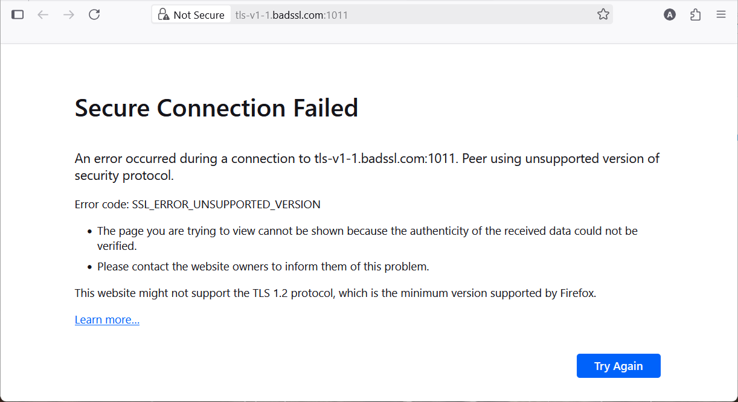Click the "Not Secure" site identity label
This screenshot has height=402, width=738.
(199, 15)
